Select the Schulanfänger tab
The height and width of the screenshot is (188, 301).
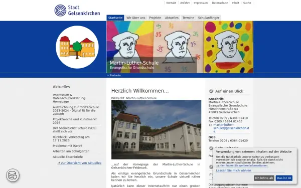[x=209, y=18]
